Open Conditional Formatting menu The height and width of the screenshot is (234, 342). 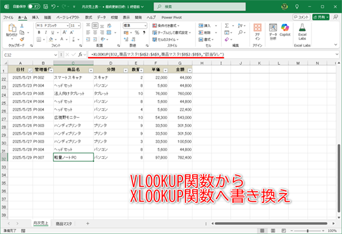(166, 26)
